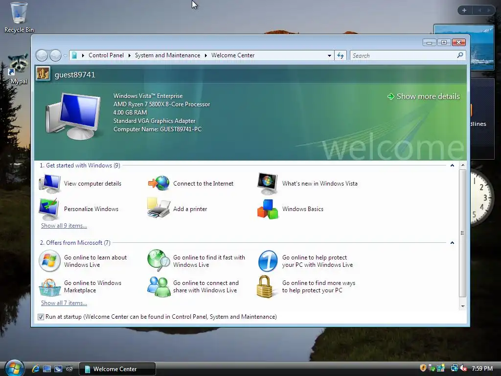Click the vertical scrollbar thumb
Screen dimensions: 501x376
462,233
